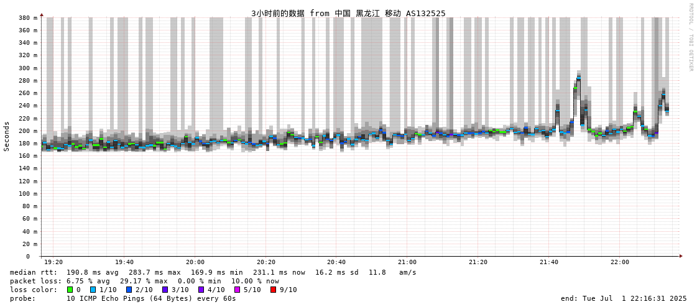Click the indigo 3/10 loss swatch
This screenshot has height=307, width=697.
(165, 290)
